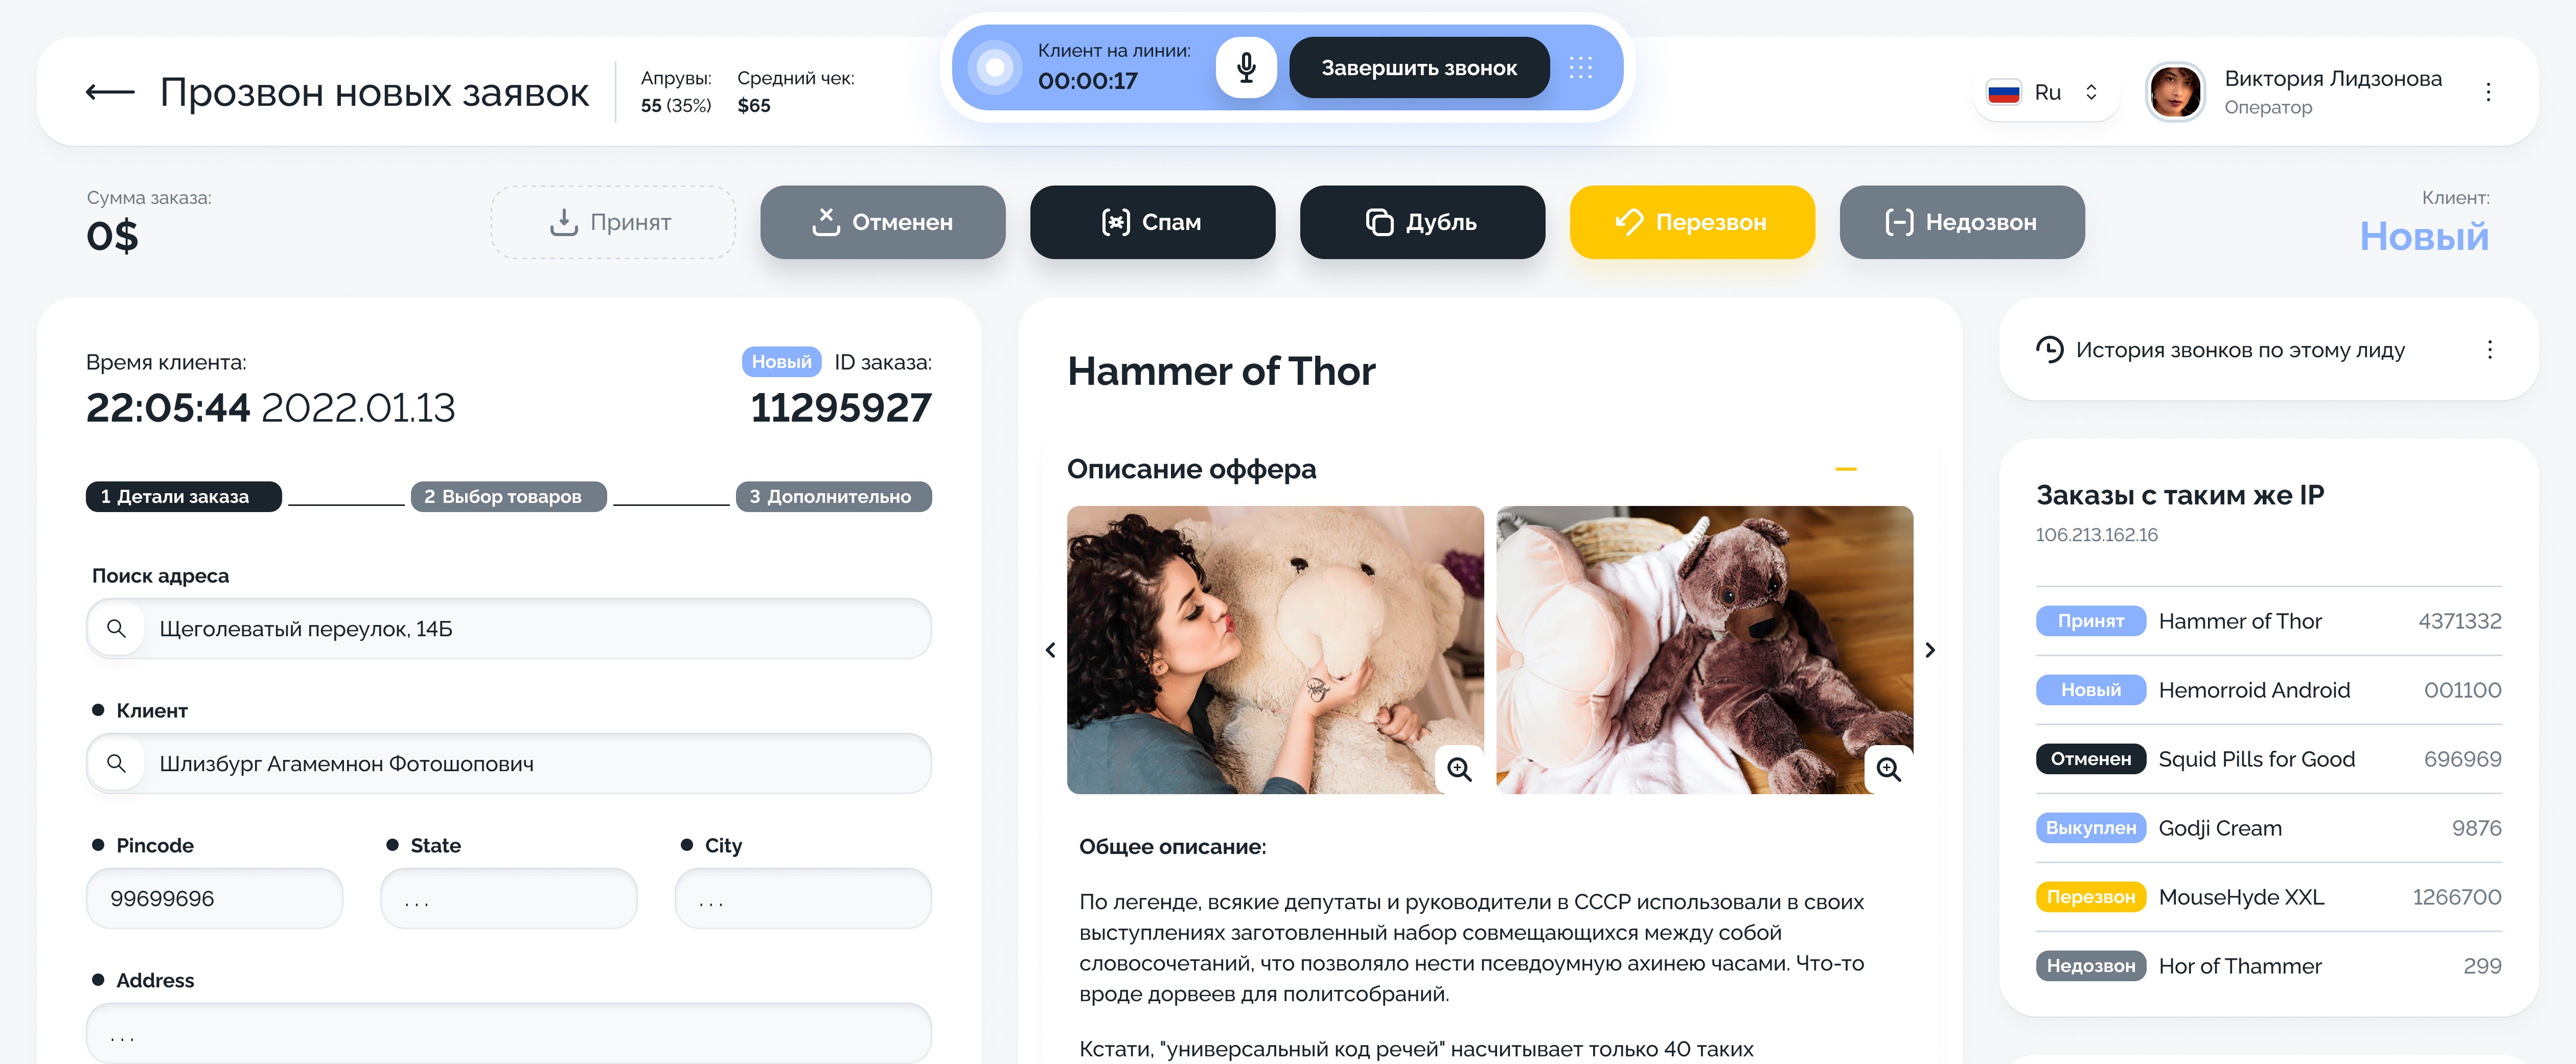This screenshot has height=1064, width=2576.
Task: Zoom the brown teddy bear image
Action: [1888, 769]
